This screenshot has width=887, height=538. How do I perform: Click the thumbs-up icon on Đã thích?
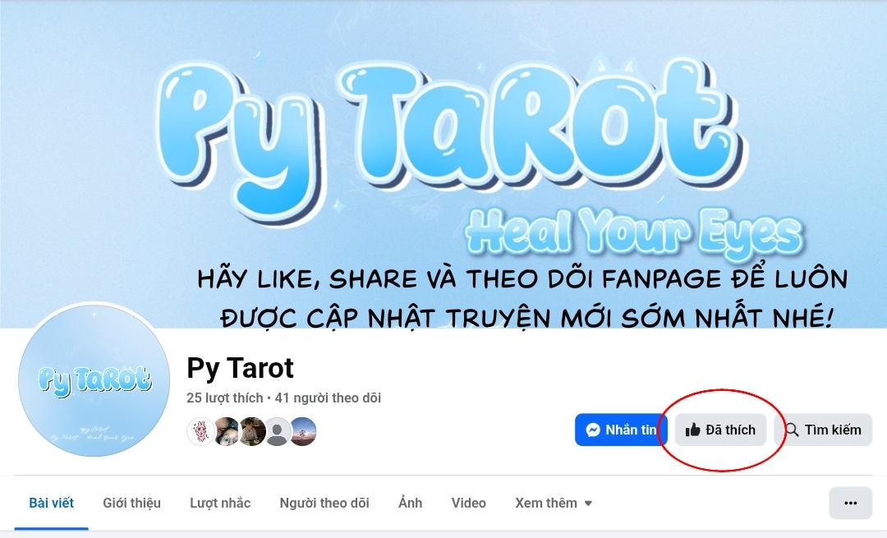click(693, 430)
